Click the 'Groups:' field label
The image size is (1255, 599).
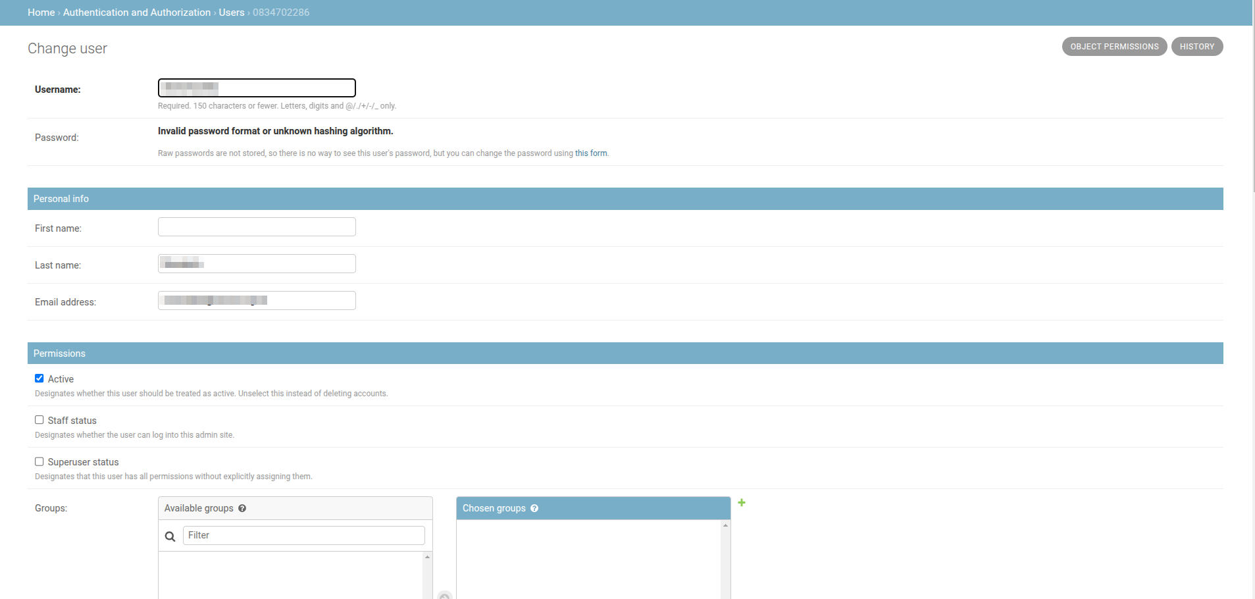click(51, 508)
